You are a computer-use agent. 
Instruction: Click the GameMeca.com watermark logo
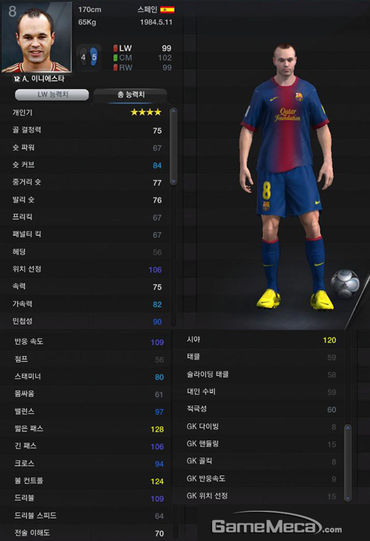[277, 525]
